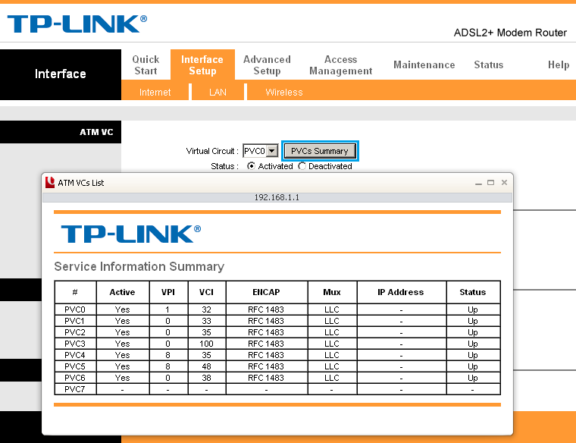Click the PVC3 row label
The width and height of the screenshot is (576, 443).
[75, 344]
